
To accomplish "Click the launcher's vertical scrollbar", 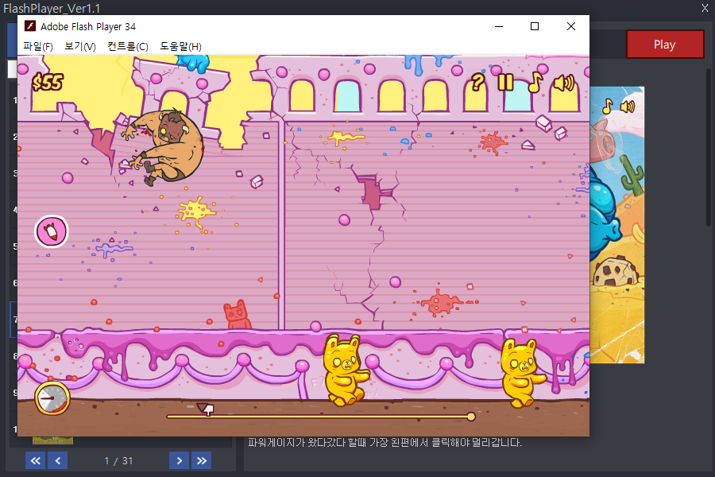I will coord(708,147).
